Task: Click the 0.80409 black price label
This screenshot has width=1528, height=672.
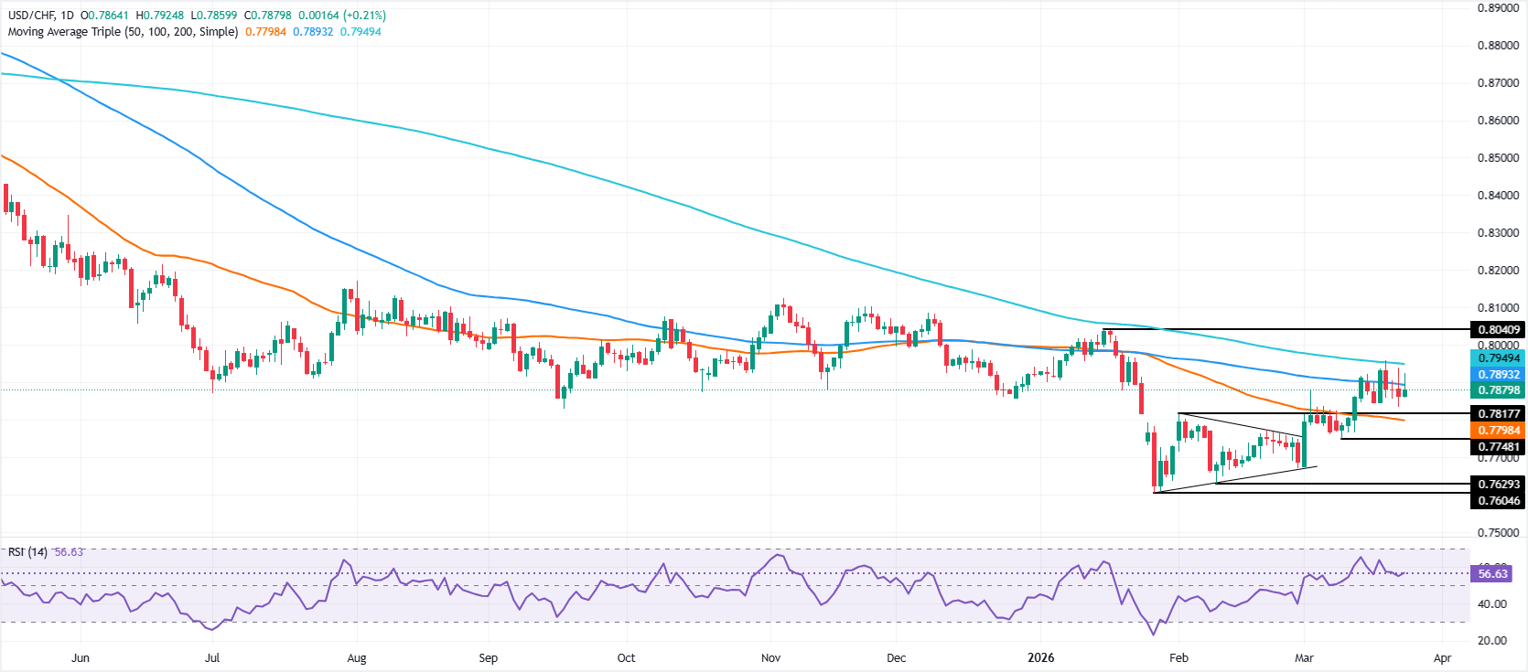Action: (x=1498, y=330)
